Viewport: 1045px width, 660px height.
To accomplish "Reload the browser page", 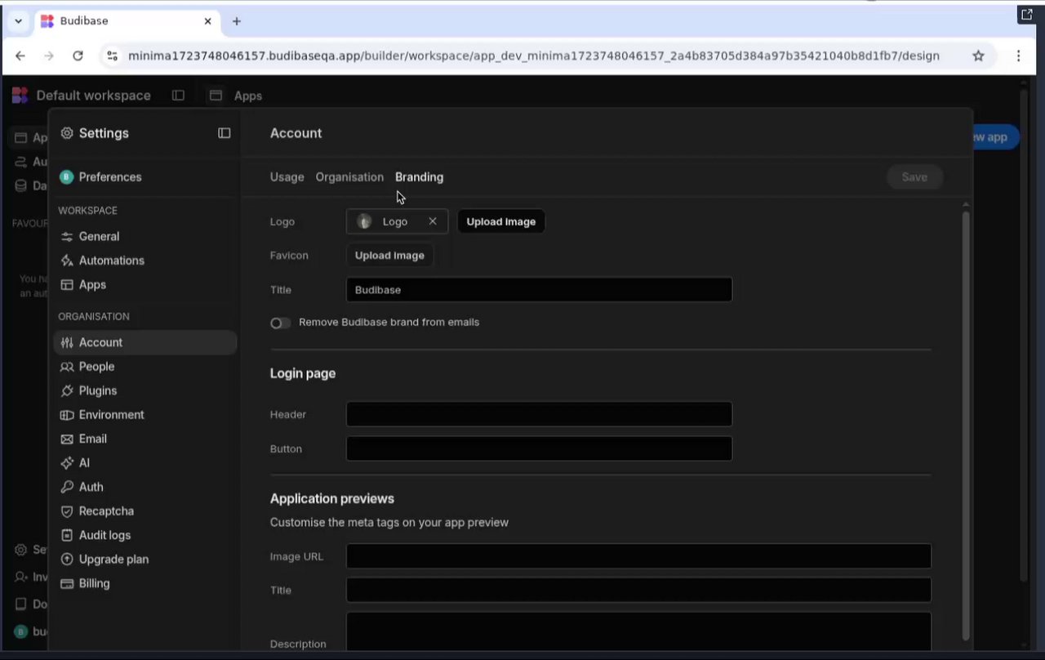I will [x=78, y=56].
